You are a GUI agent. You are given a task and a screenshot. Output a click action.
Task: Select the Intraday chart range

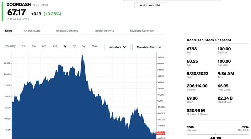(10, 46)
